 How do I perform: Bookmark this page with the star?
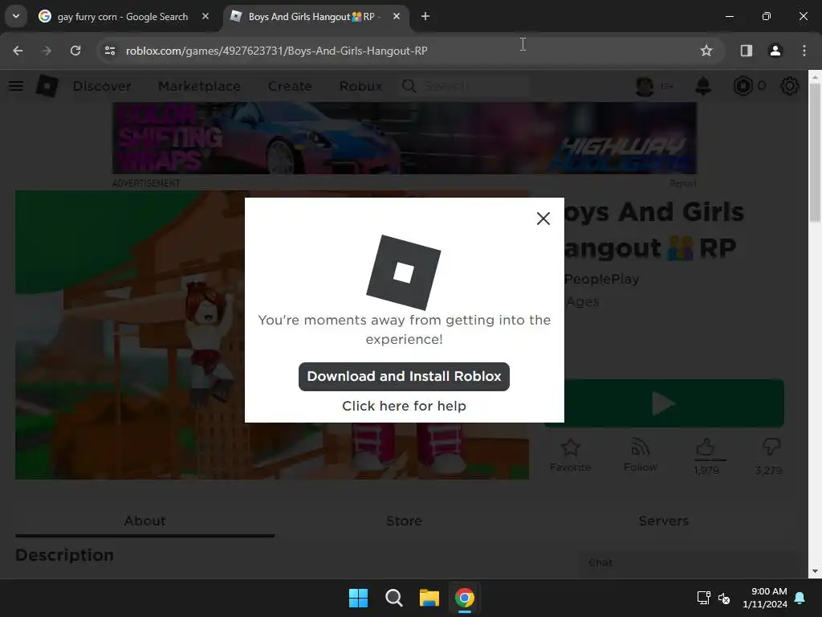(x=706, y=51)
